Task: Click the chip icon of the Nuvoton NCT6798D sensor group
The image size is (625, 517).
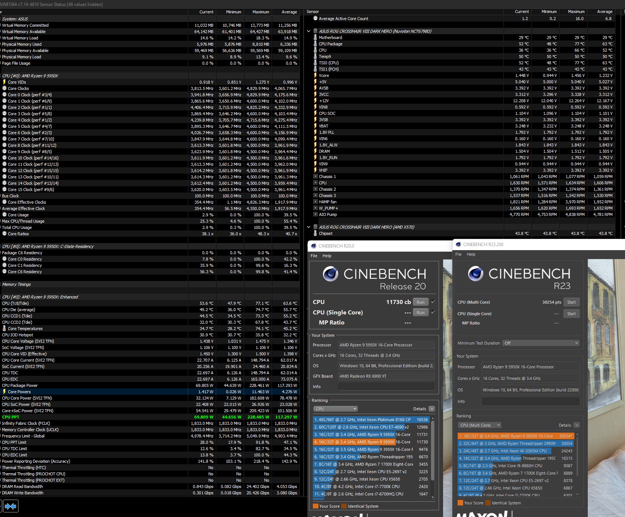Action: tap(315, 31)
